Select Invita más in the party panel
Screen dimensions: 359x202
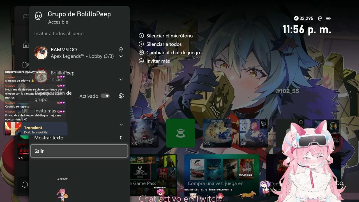point(45,111)
